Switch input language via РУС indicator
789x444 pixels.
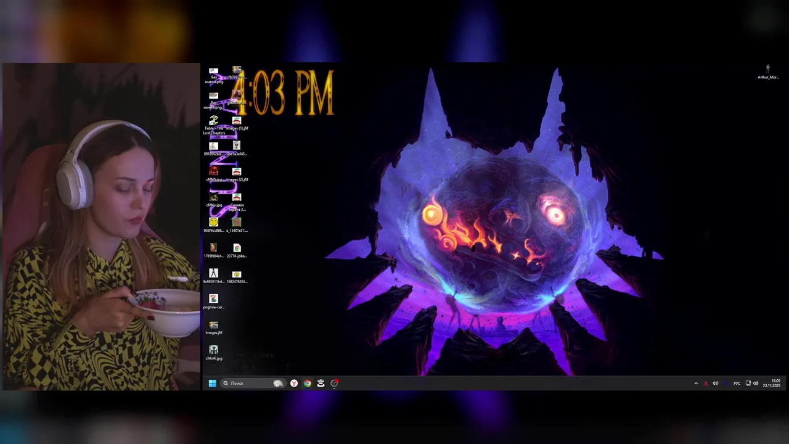coord(737,383)
